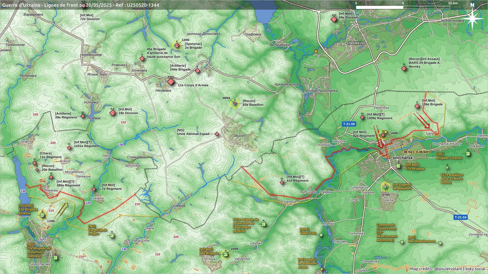
Task: Click the Buhruvatka village label
Action: tap(309, 192)
